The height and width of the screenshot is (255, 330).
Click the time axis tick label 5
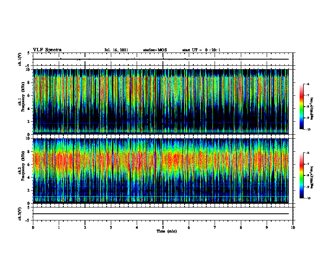coord(163,227)
